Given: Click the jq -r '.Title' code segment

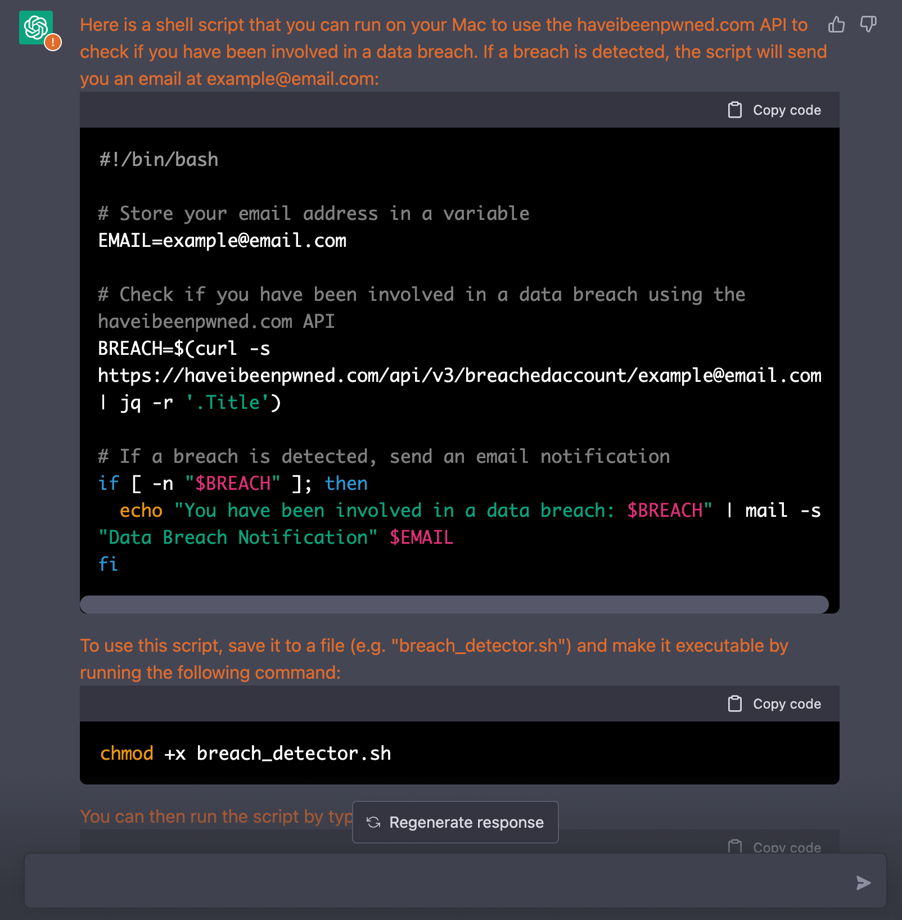Looking at the screenshot, I should pyautogui.click(x=200, y=403).
